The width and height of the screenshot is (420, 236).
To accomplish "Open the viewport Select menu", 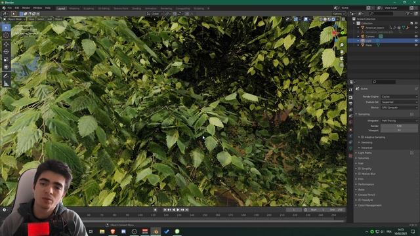I will click(41, 19).
